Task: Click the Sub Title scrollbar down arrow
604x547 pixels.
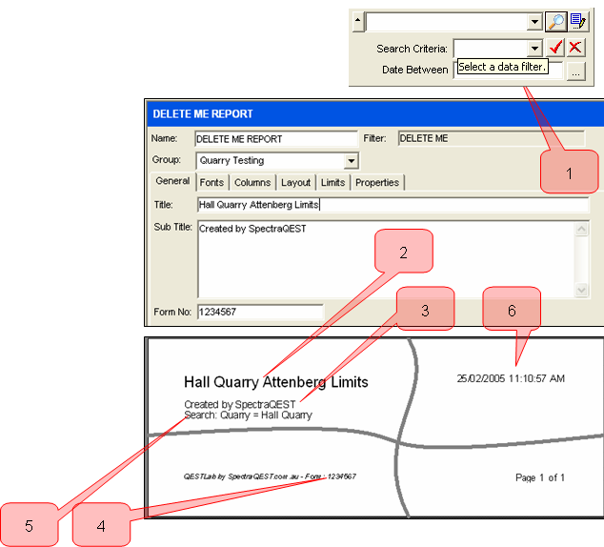Action: click(x=582, y=291)
